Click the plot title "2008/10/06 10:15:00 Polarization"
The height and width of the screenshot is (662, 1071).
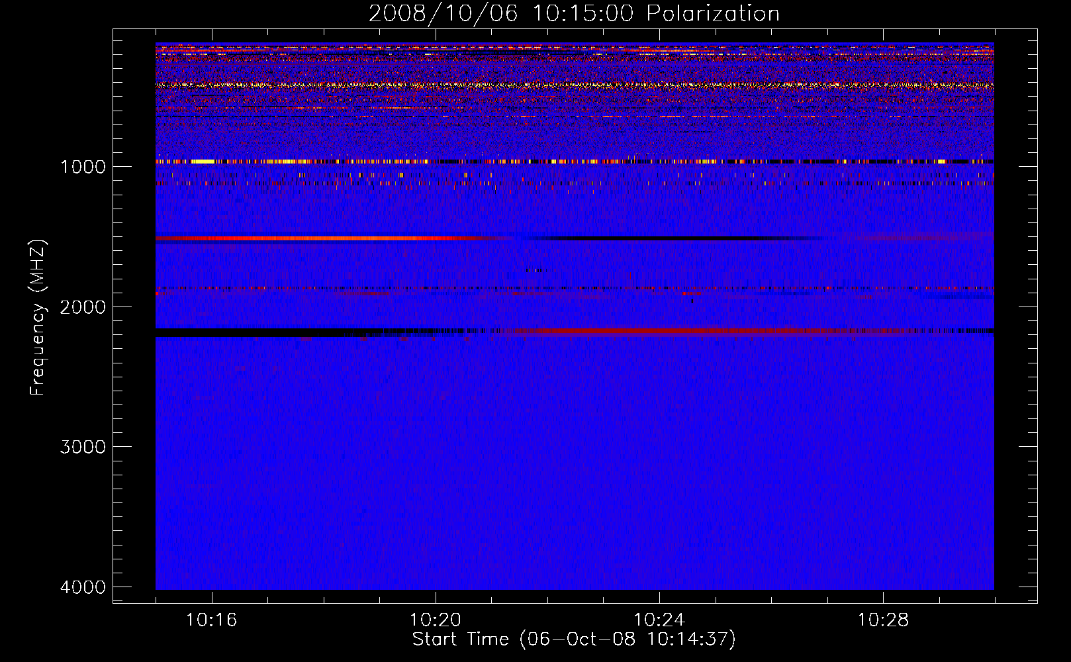pos(574,14)
